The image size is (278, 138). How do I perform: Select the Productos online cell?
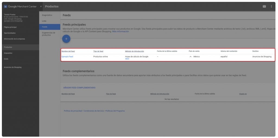[x=100, y=57]
